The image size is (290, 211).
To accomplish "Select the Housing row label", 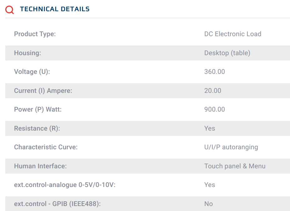I will tap(27, 53).
